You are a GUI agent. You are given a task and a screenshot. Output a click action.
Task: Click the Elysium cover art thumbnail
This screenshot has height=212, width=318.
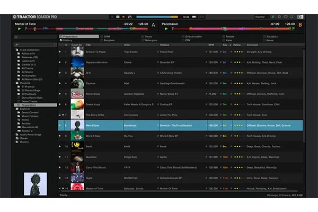tap(77, 84)
